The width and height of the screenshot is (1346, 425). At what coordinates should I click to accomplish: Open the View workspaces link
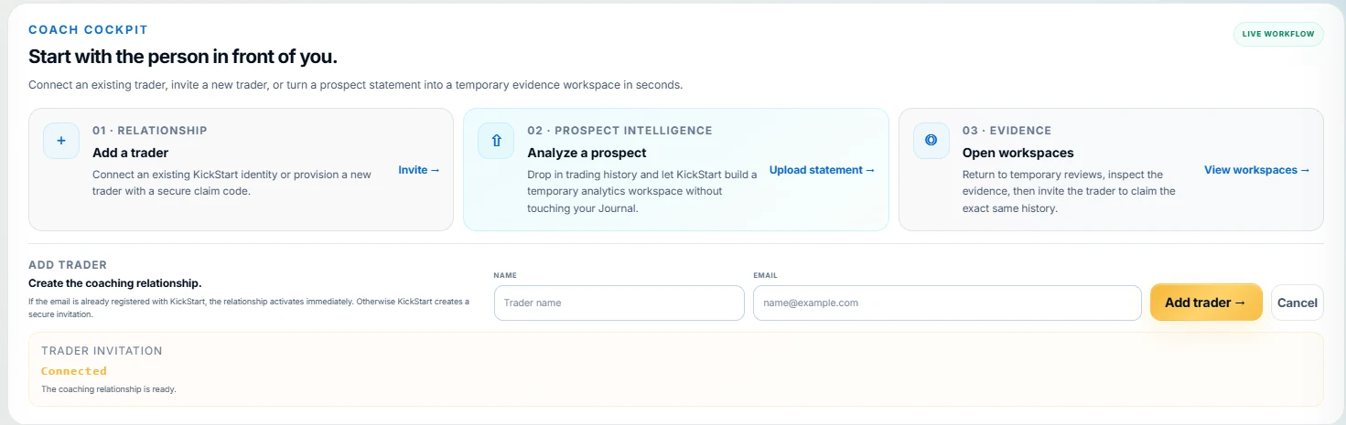click(x=1257, y=170)
